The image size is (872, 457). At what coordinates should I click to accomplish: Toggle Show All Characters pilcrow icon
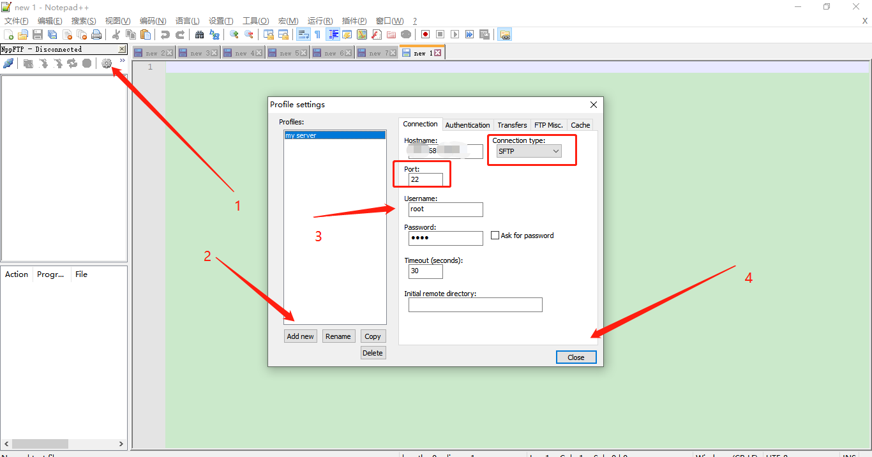317,34
